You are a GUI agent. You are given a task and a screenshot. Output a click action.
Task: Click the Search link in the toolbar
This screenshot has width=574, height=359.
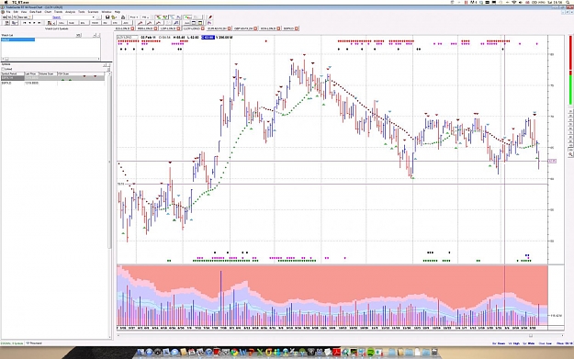57,17
